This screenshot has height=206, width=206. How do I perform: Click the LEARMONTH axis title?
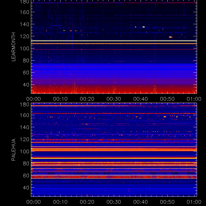[x=14, y=47]
